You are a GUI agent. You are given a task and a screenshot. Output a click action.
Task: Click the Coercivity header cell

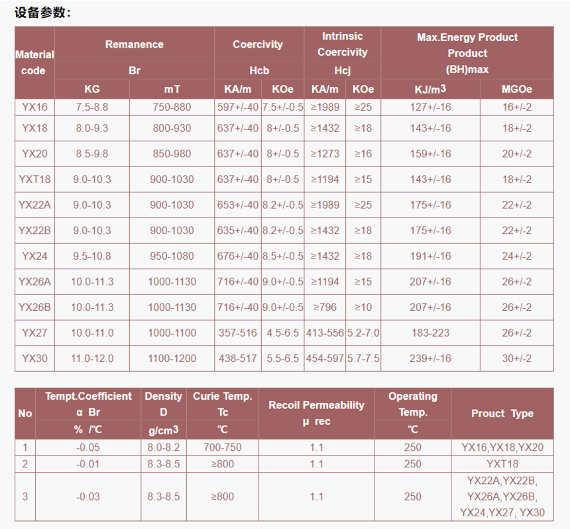tap(259, 44)
